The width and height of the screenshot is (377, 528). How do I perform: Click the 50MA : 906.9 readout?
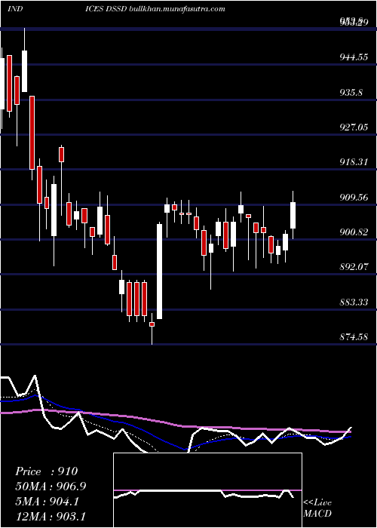point(51,487)
